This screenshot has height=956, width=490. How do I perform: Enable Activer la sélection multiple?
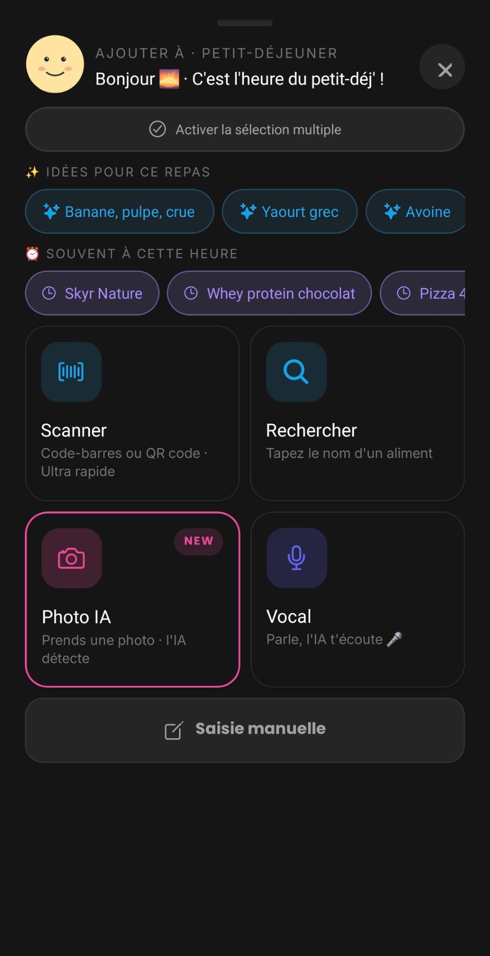[x=245, y=130]
